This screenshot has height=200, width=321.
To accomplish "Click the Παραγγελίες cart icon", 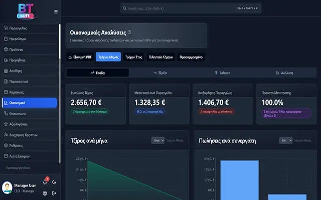I will pos(6,28).
